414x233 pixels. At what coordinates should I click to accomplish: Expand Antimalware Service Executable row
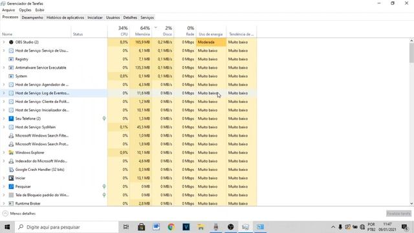[x=4, y=67]
